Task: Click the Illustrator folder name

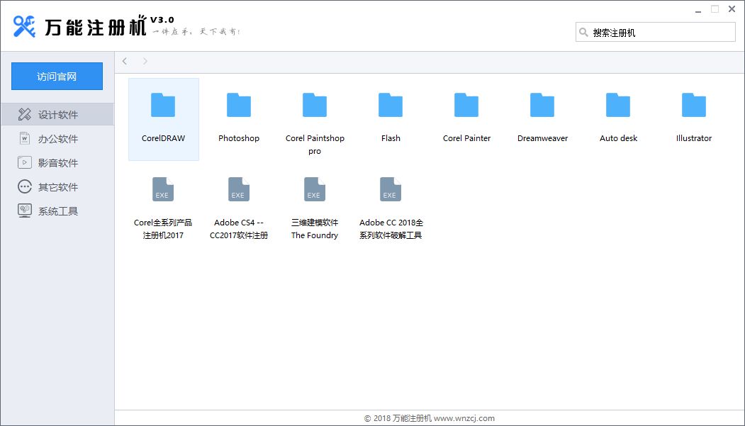Action: coord(694,138)
